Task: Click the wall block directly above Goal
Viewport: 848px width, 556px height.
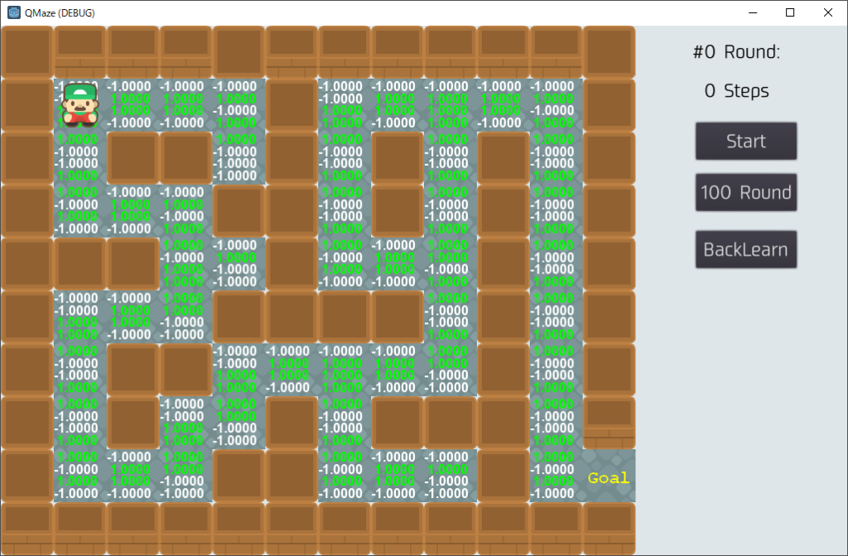Action: click(x=609, y=422)
